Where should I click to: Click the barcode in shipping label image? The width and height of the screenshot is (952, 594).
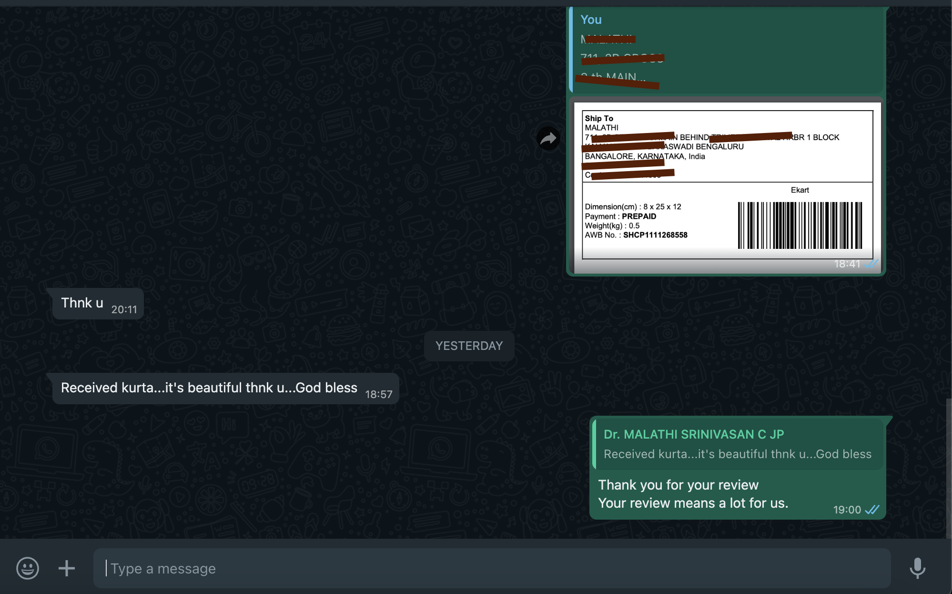[800, 225]
